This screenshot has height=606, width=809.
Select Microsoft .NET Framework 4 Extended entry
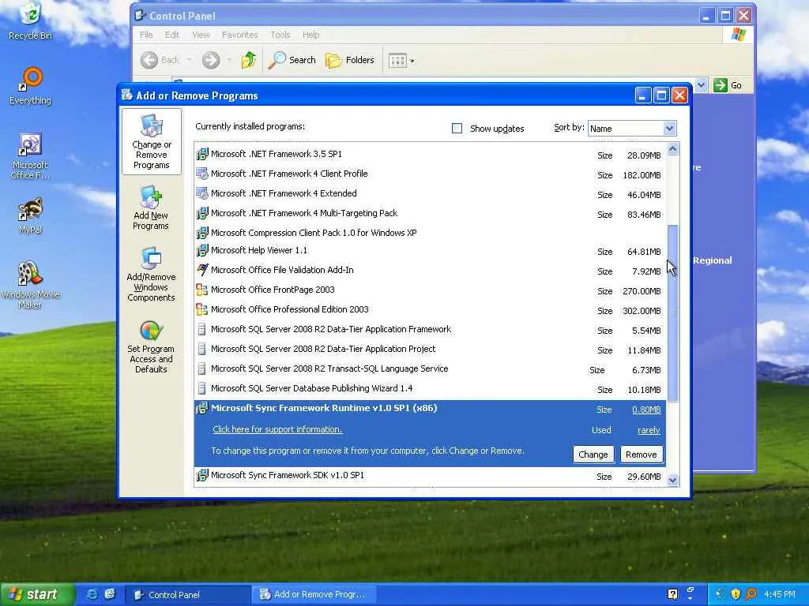coord(430,194)
